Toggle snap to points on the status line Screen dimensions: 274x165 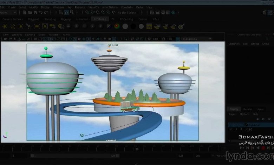click(98, 12)
